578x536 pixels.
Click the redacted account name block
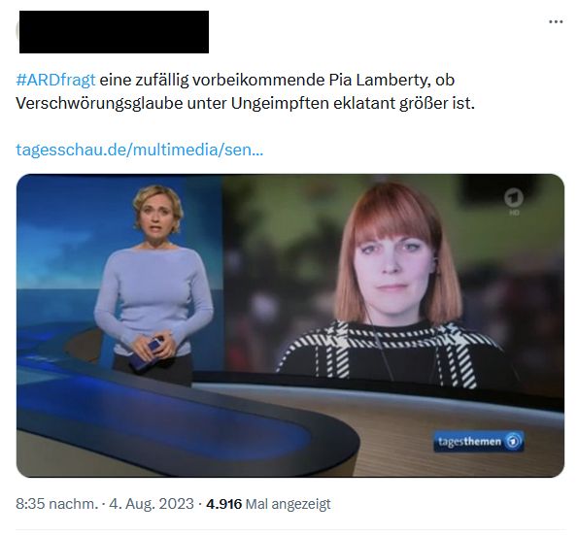tap(114, 32)
